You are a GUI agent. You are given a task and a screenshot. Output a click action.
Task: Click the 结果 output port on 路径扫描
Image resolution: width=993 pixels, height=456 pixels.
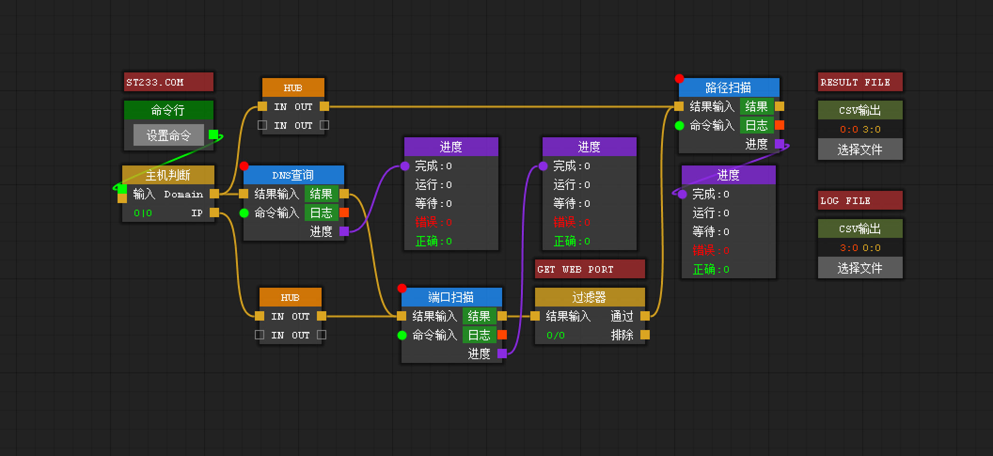[x=780, y=107]
